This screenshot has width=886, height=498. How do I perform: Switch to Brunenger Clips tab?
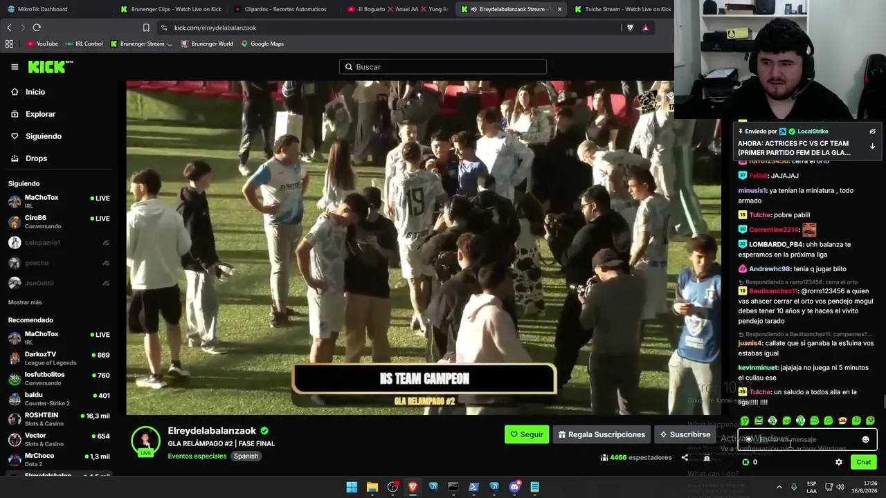[x=171, y=9]
